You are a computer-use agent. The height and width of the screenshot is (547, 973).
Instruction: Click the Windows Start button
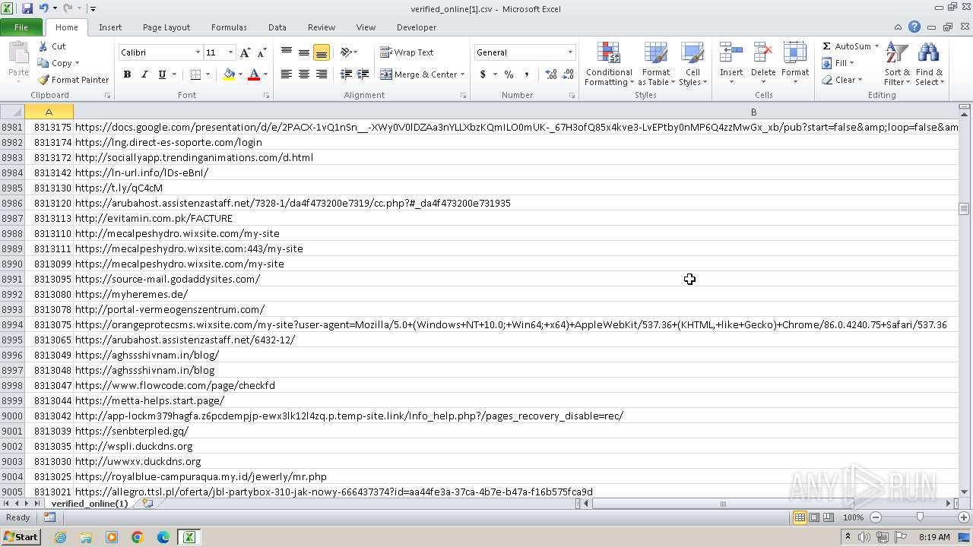coord(21,537)
